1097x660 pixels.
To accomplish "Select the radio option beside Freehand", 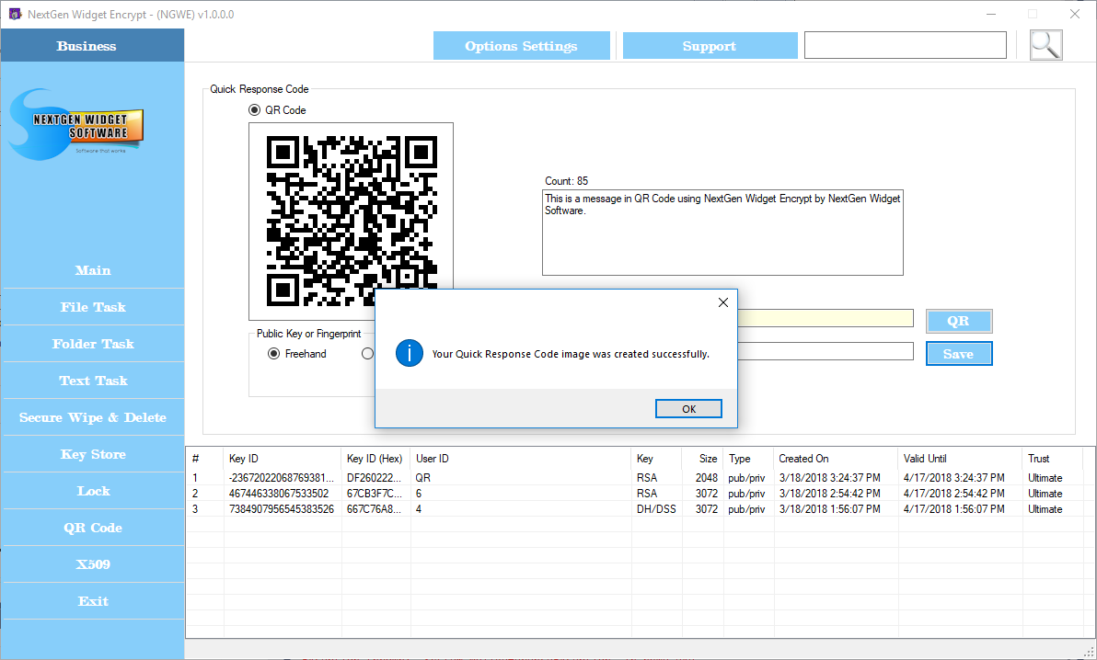I will [x=367, y=354].
